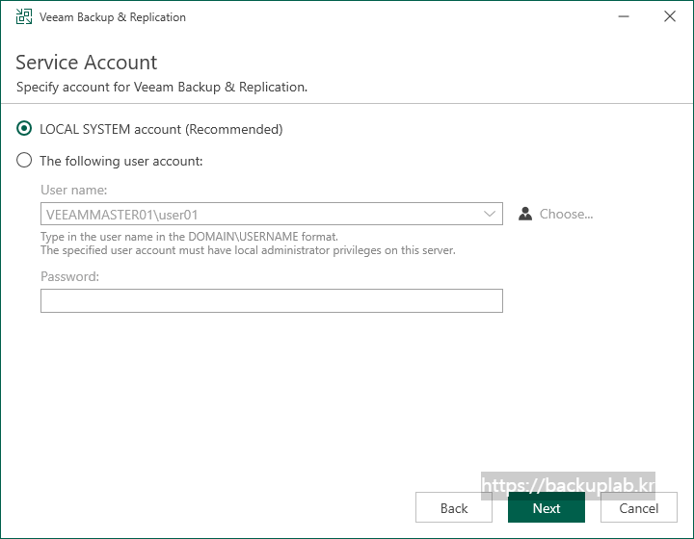
Task: Click the User name field VEEAMMASTER01\user01
Action: click(271, 214)
